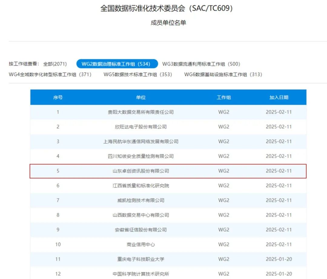327x279 pixels.
Task: Select 贵阳大数据交易所有限责任公司 in the table
Action: tap(141, 112)
